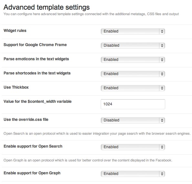Open the Enable support for Open Search dropdown
The height and width of the screenshot is (184, 192).
[x=133, y=147]
